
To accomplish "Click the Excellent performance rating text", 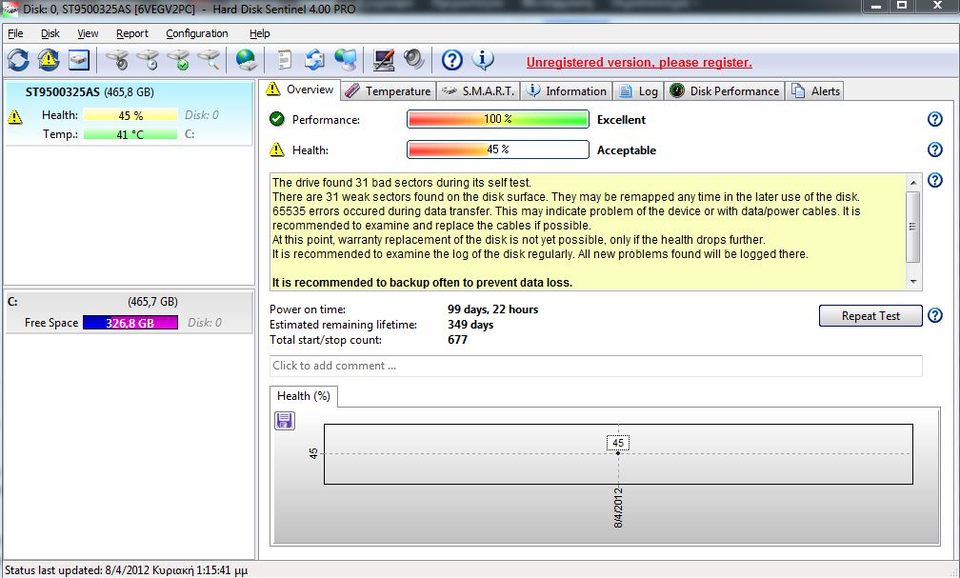I will [x=621, y=119].
